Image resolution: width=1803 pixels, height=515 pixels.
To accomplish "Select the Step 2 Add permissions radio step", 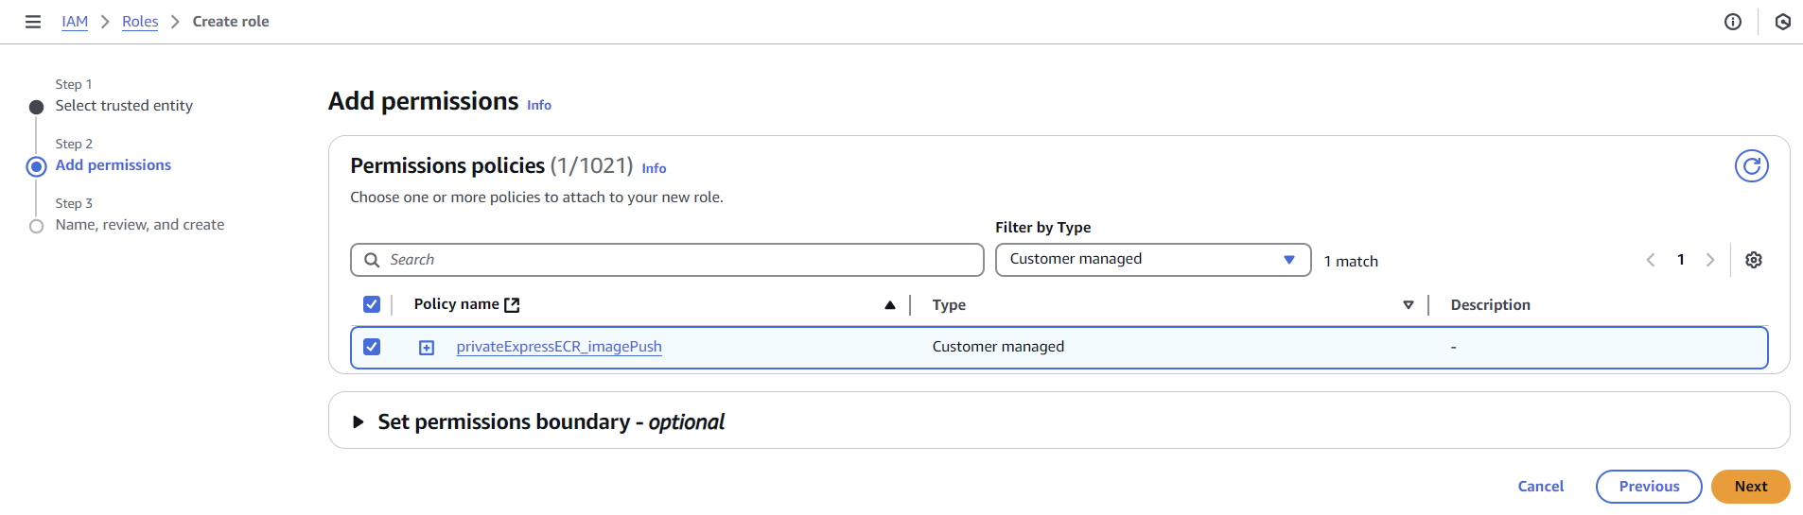I will pos(37,167).
